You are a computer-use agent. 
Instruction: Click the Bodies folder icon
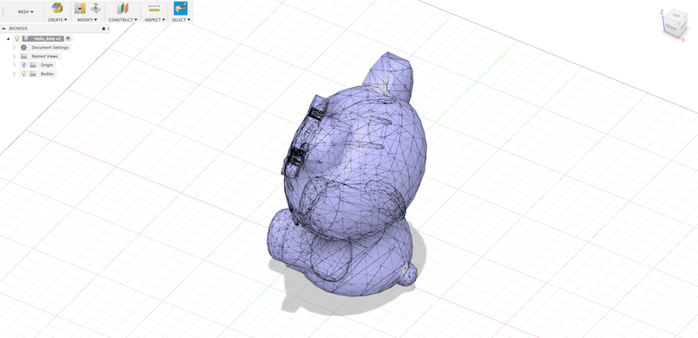click(x=33, y=74)
